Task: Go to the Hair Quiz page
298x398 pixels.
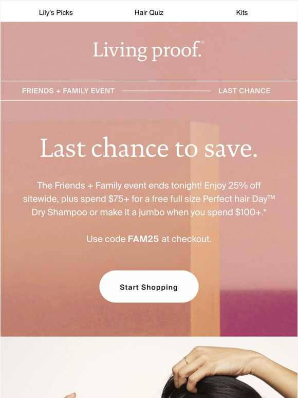Action: click(149, 12)
